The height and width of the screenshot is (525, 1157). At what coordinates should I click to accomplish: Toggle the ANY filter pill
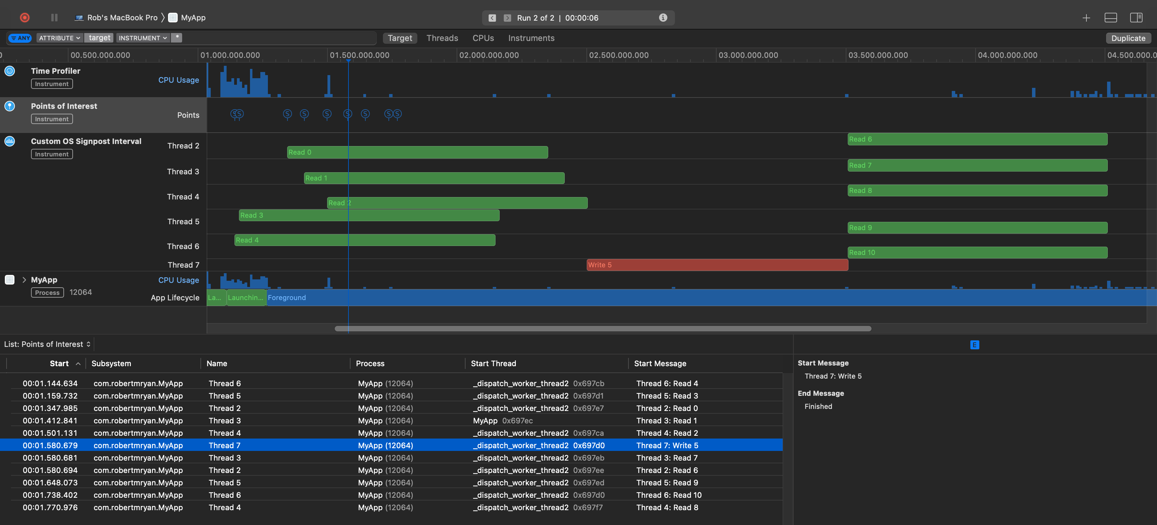coord(20,38)
